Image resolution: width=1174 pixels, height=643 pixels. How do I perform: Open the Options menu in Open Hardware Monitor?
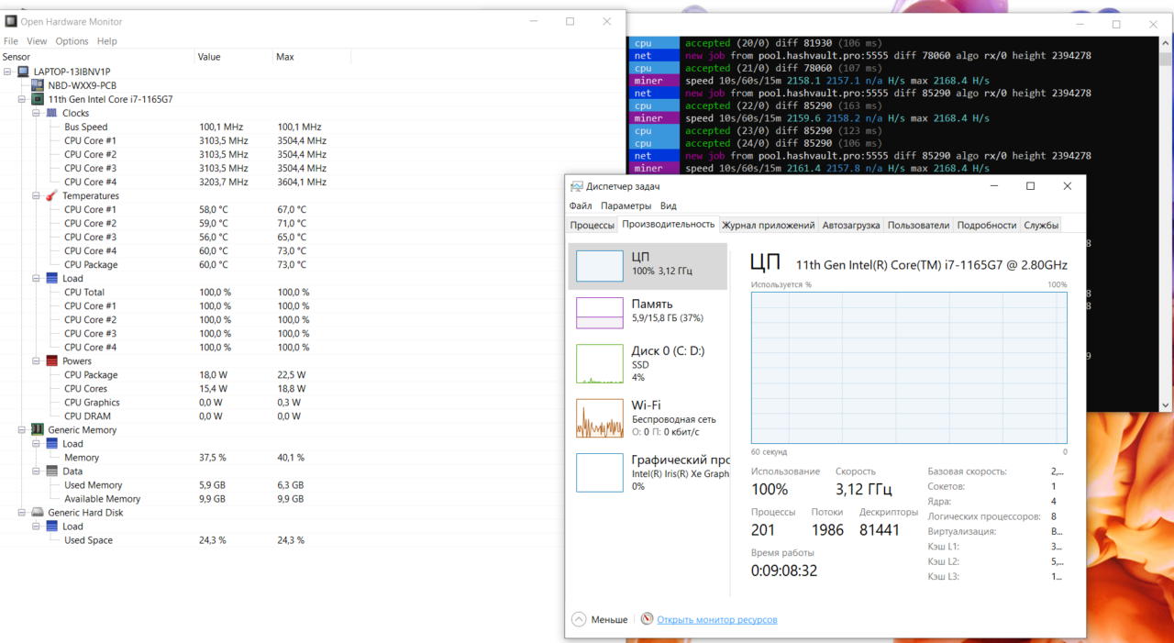[72, 41]
